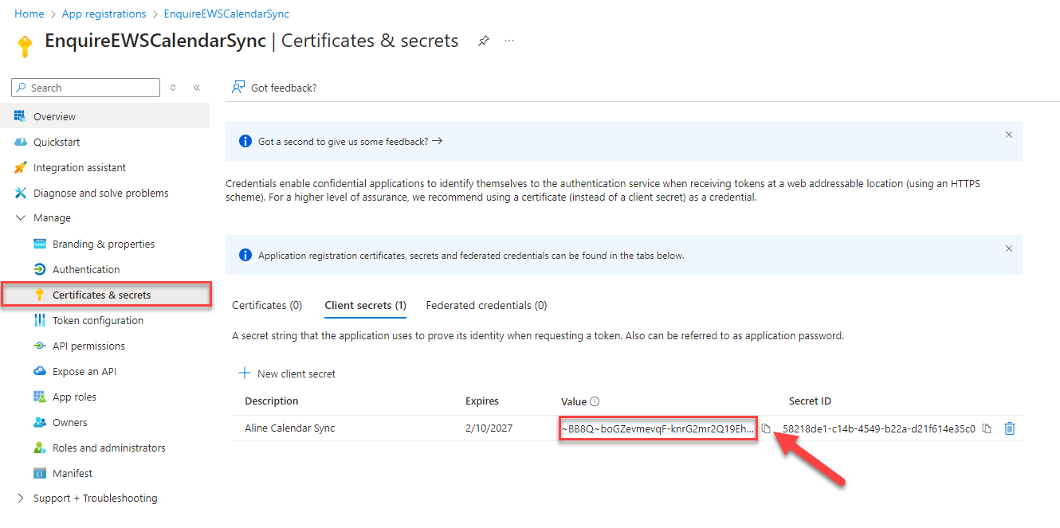Image resolution: width=1060 pixels, height=528 pixels.
Task: Click the Integration assistant rocket icon
Action: [20, 167]
